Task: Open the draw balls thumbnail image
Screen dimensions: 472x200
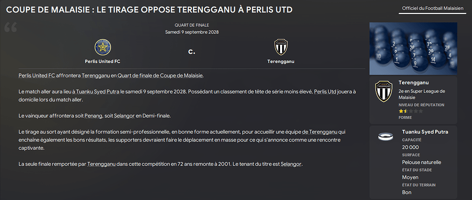Action: pos(413,48)
